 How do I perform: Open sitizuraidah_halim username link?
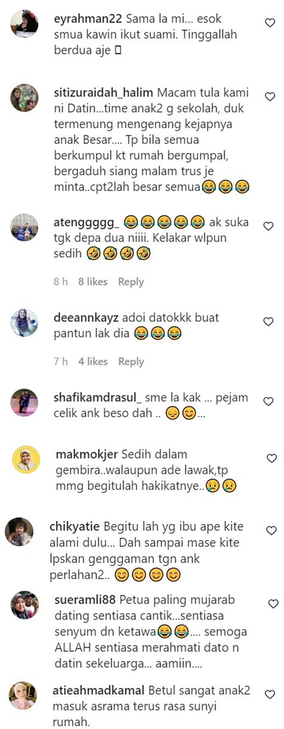104,93
